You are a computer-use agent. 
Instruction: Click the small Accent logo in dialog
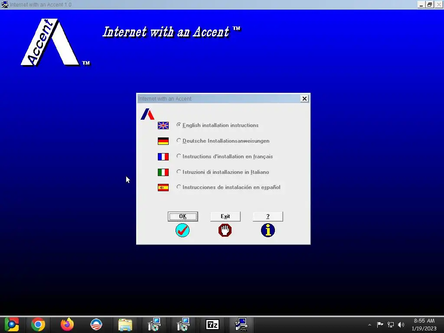pos(147,114)
